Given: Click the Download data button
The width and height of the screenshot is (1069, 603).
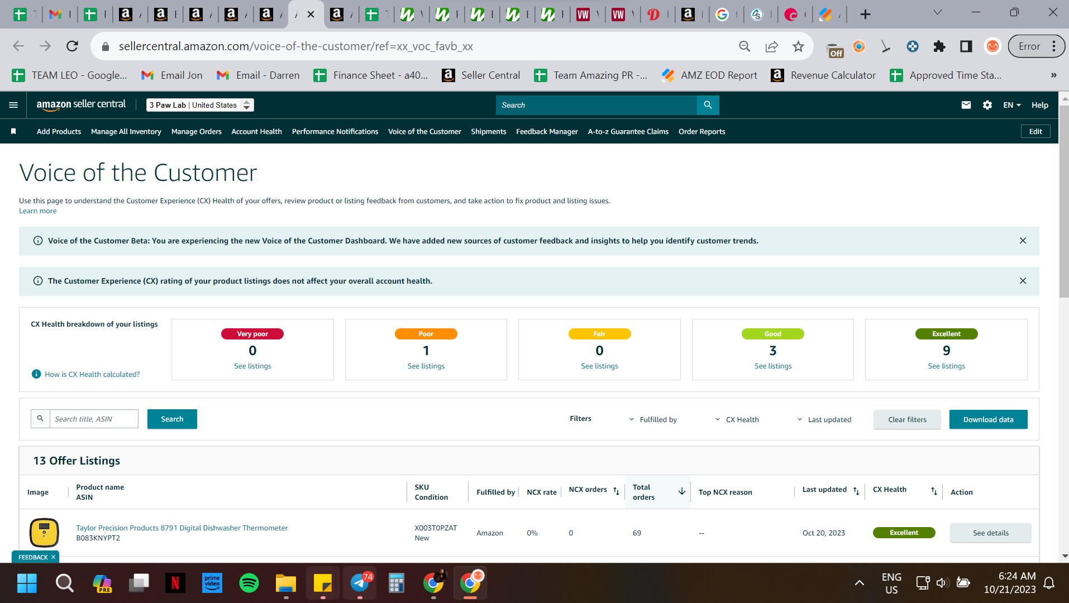Looking at the screenshot, I should pos(988,419).
